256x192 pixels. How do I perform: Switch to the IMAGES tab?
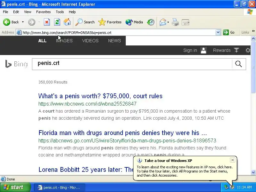[x=64, y=41]
